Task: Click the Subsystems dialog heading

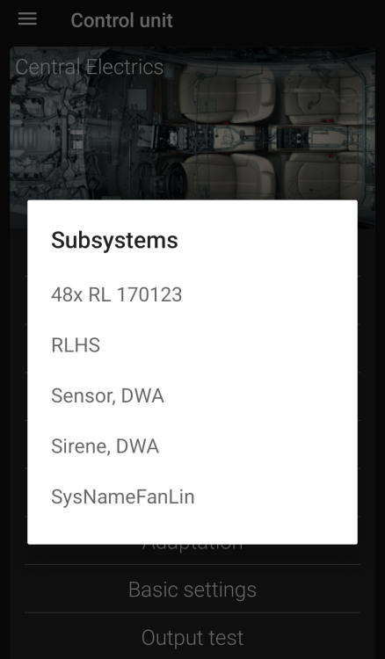Action: click(x=114, y=241)
